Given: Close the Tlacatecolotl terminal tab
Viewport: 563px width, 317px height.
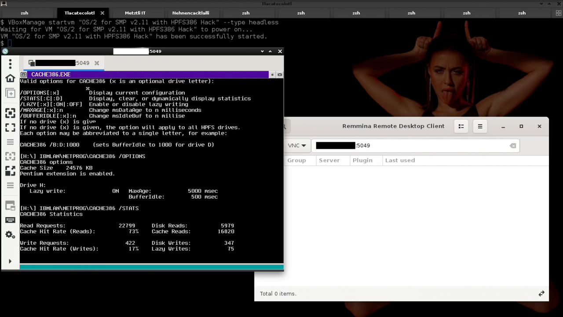Looking at the screenshot, I should [x=102, y=13].
